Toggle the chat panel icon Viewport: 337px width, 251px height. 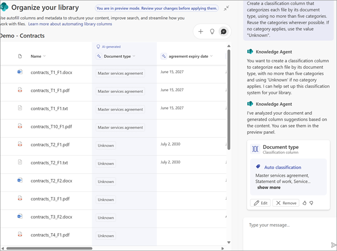pyautogui.click(x=224, y=32)
